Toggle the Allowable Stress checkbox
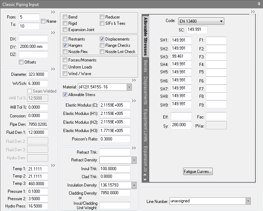Screen dimensions: 263x211 click(x=65, y=95)
